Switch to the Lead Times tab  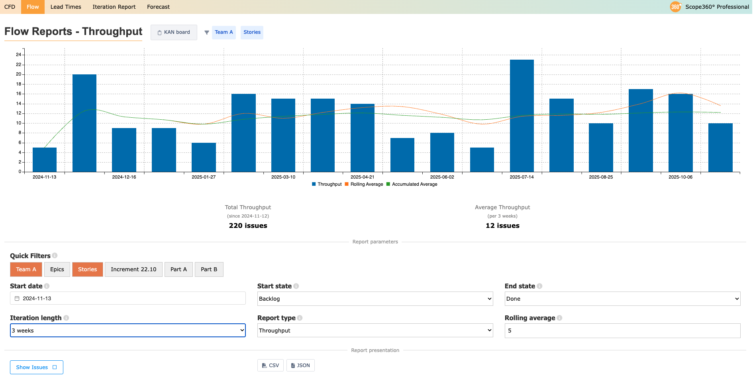coord(66,7)
